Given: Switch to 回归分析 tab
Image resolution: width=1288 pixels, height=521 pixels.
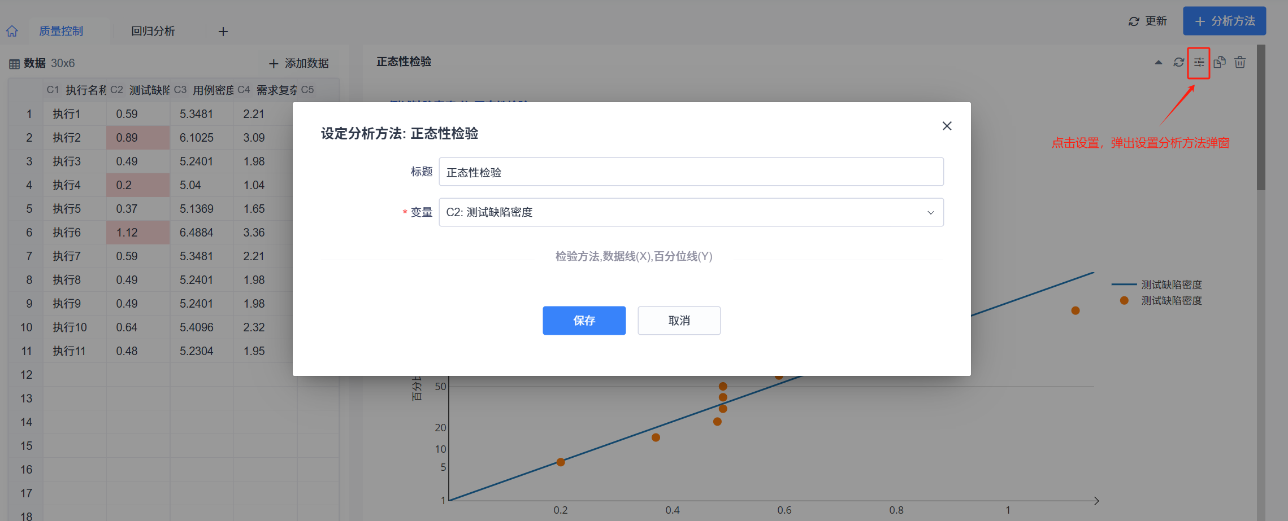Looking at the screenshot, I should 153,31.
